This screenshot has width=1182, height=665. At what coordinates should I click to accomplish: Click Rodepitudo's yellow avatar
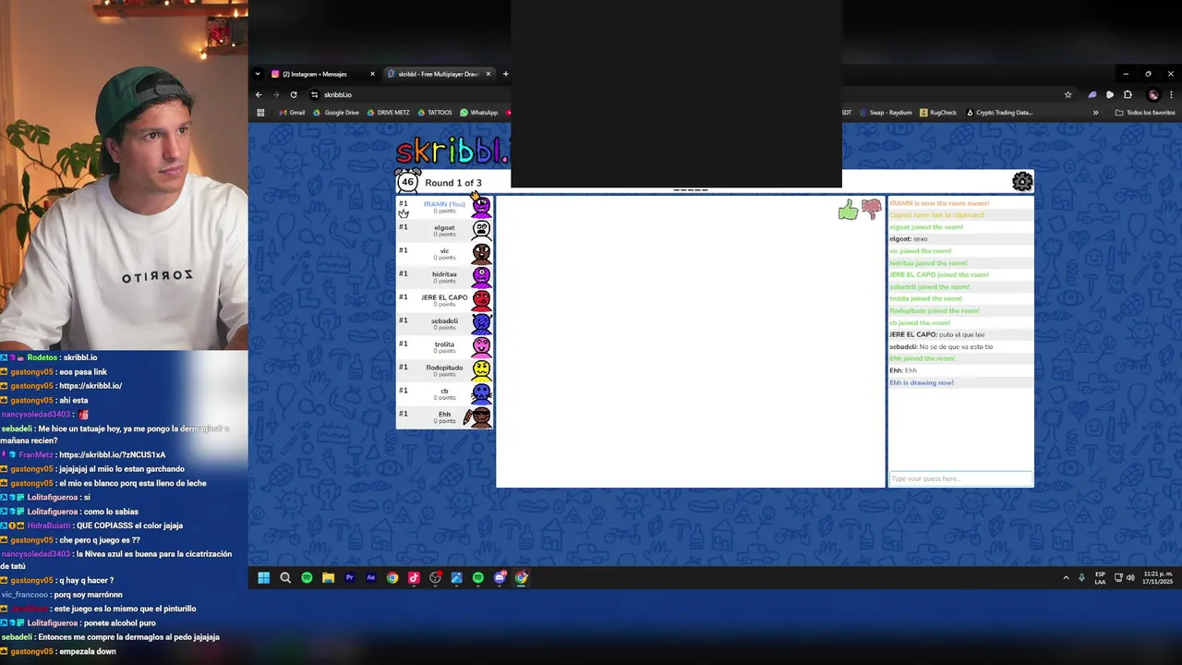point(481,370)
